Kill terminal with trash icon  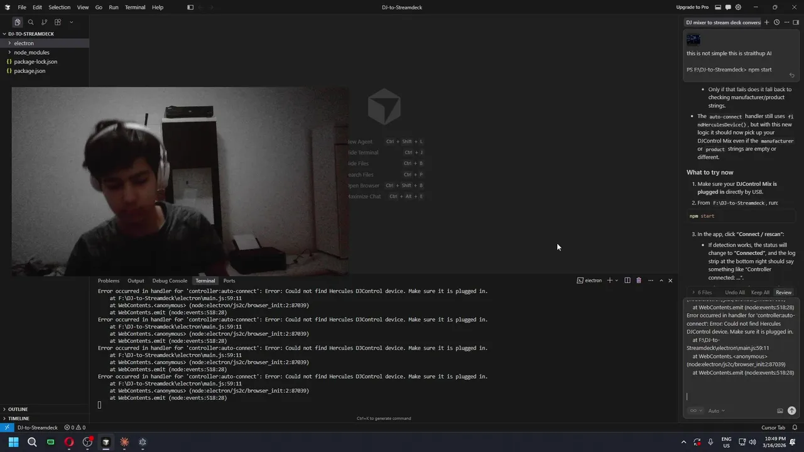tap(639, 281)
